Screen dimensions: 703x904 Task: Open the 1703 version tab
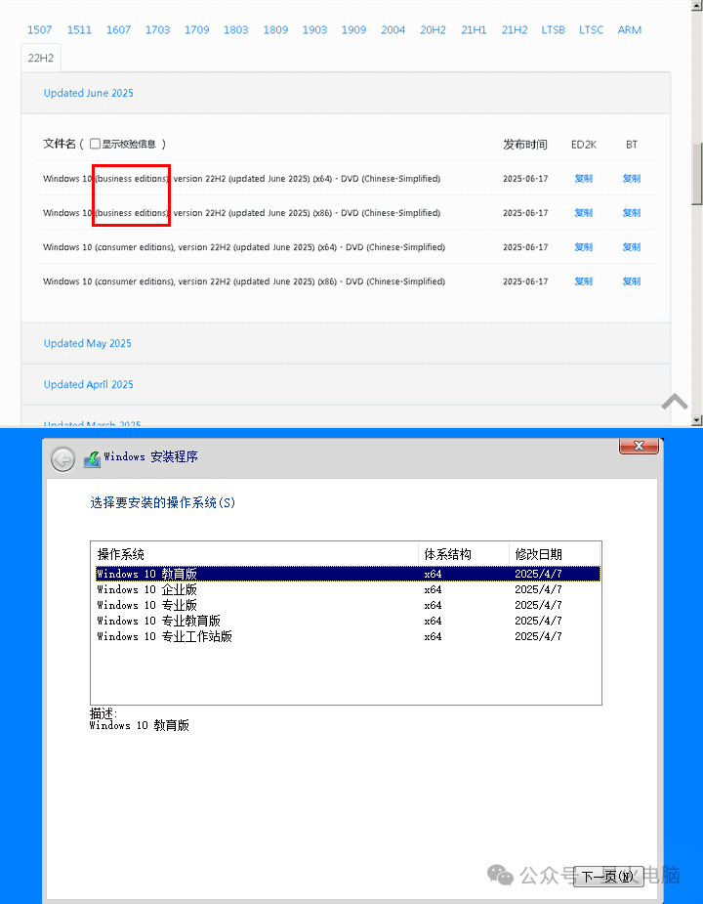pos(157,30)
